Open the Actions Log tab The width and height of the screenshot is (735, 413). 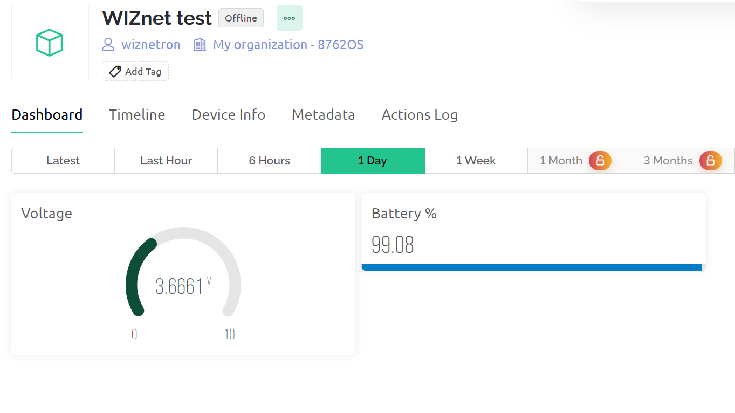click(x=420, y=115)
